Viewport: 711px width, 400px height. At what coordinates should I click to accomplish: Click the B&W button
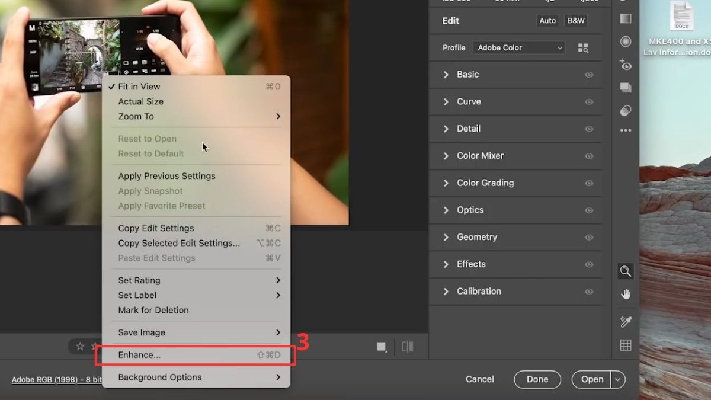tap(576, 21)
